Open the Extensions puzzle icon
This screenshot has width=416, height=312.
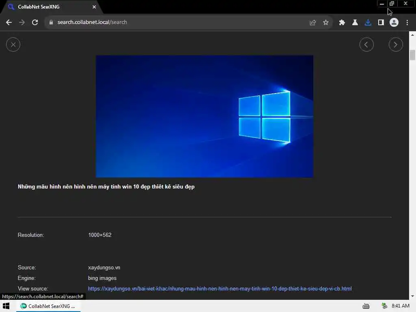pos(342,23)
